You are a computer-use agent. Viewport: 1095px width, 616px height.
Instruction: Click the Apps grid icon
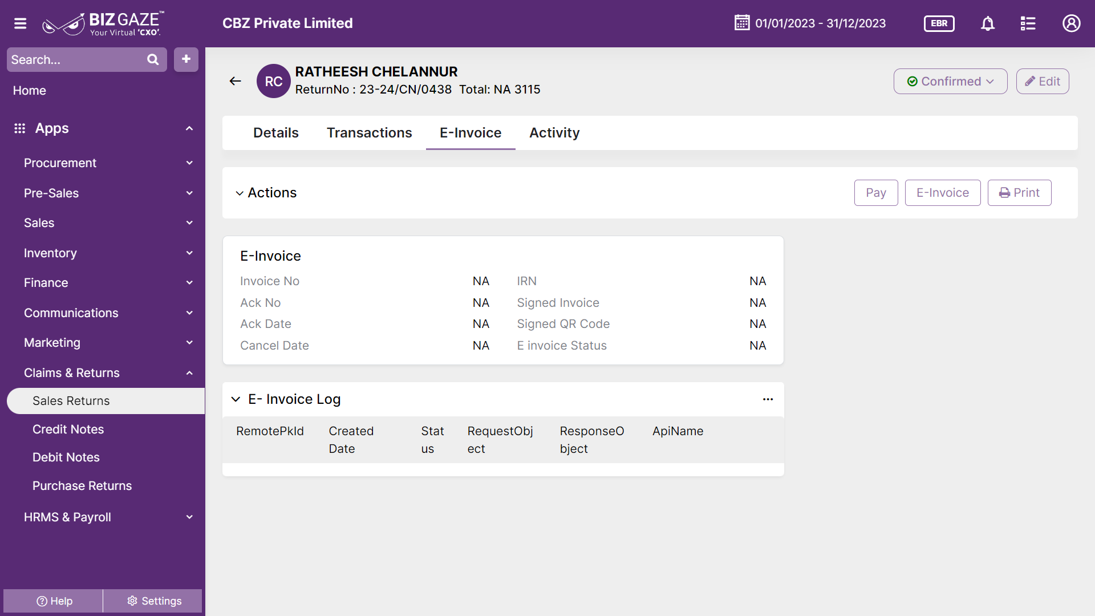tap(20, 128)
